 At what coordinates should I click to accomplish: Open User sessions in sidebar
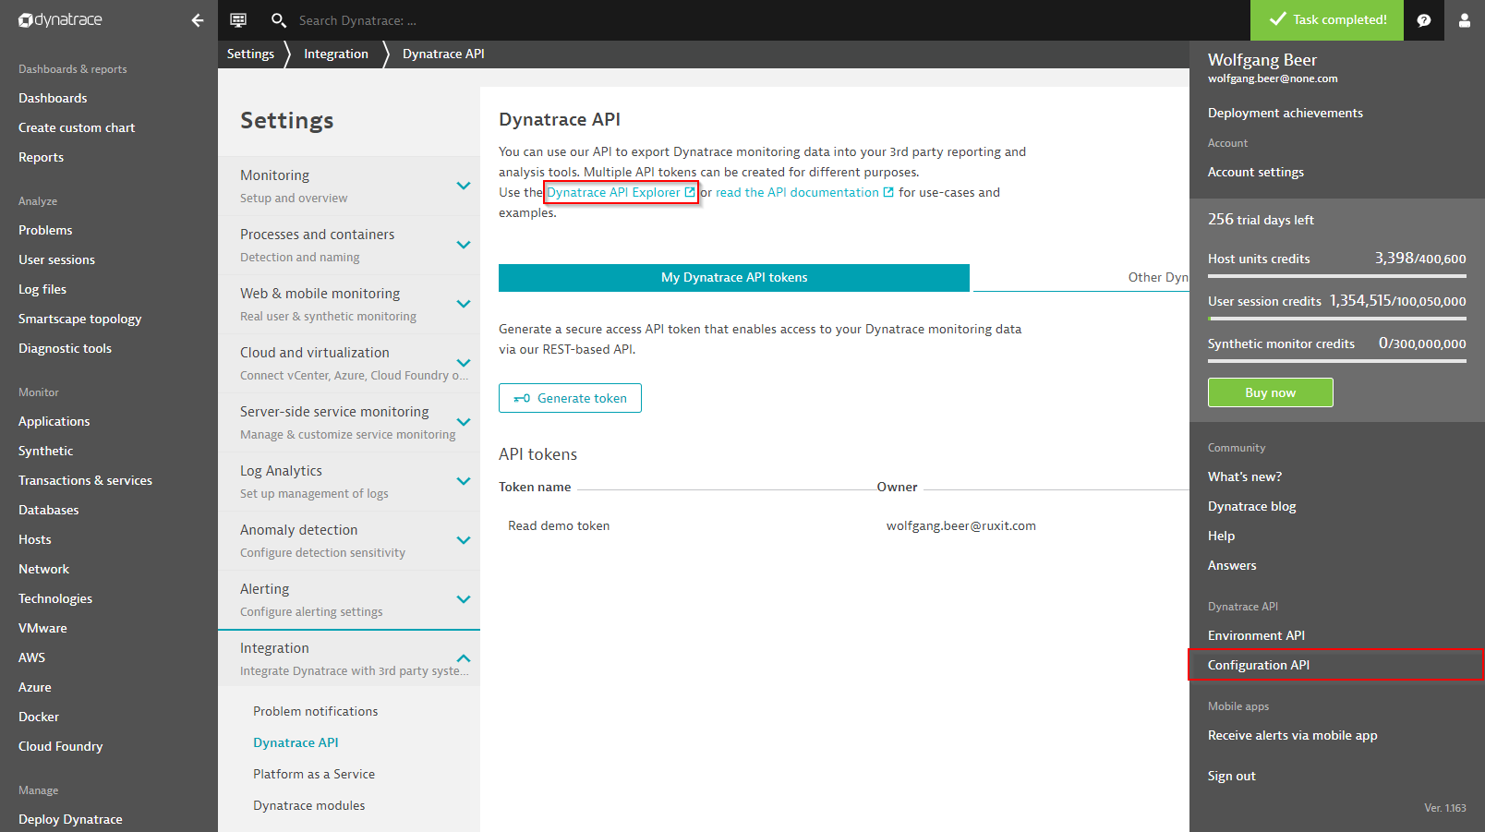[x=56, y=259]
